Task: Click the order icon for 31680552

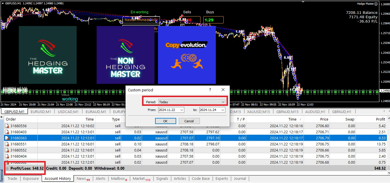Action: click(x=7, y=150)
